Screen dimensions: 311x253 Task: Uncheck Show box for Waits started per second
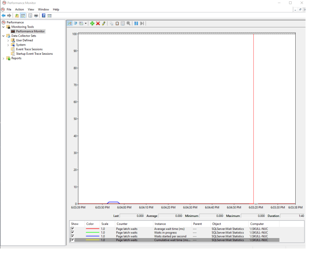[73, 236]
